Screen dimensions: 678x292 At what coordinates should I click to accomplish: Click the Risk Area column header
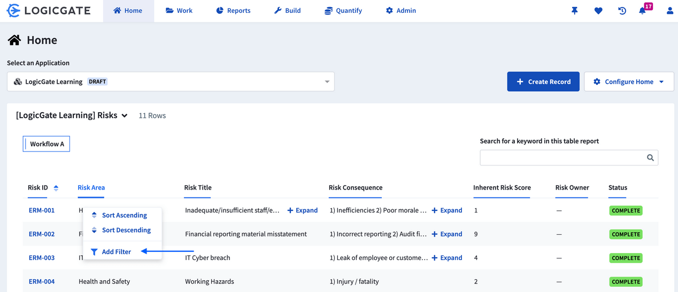coord(91,187)
